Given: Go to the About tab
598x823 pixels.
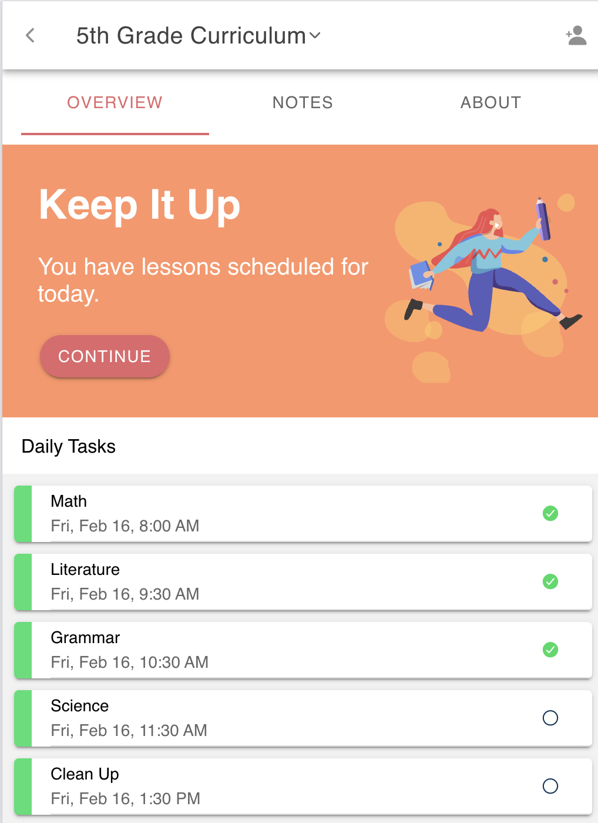Looking at the screenshot, I should pyautogui.click(x=491, y=103).
